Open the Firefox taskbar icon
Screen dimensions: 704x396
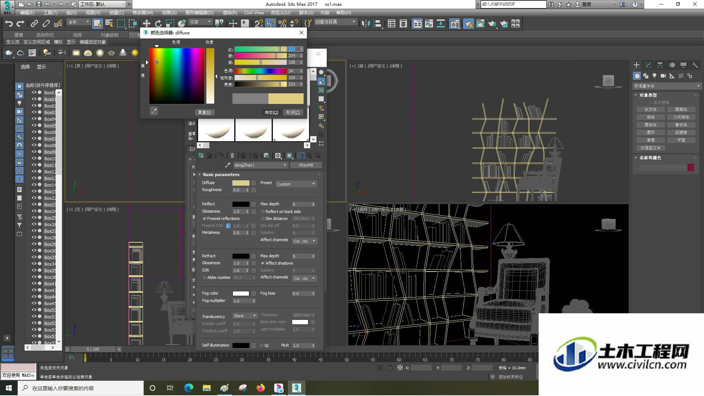coord(261,388)
